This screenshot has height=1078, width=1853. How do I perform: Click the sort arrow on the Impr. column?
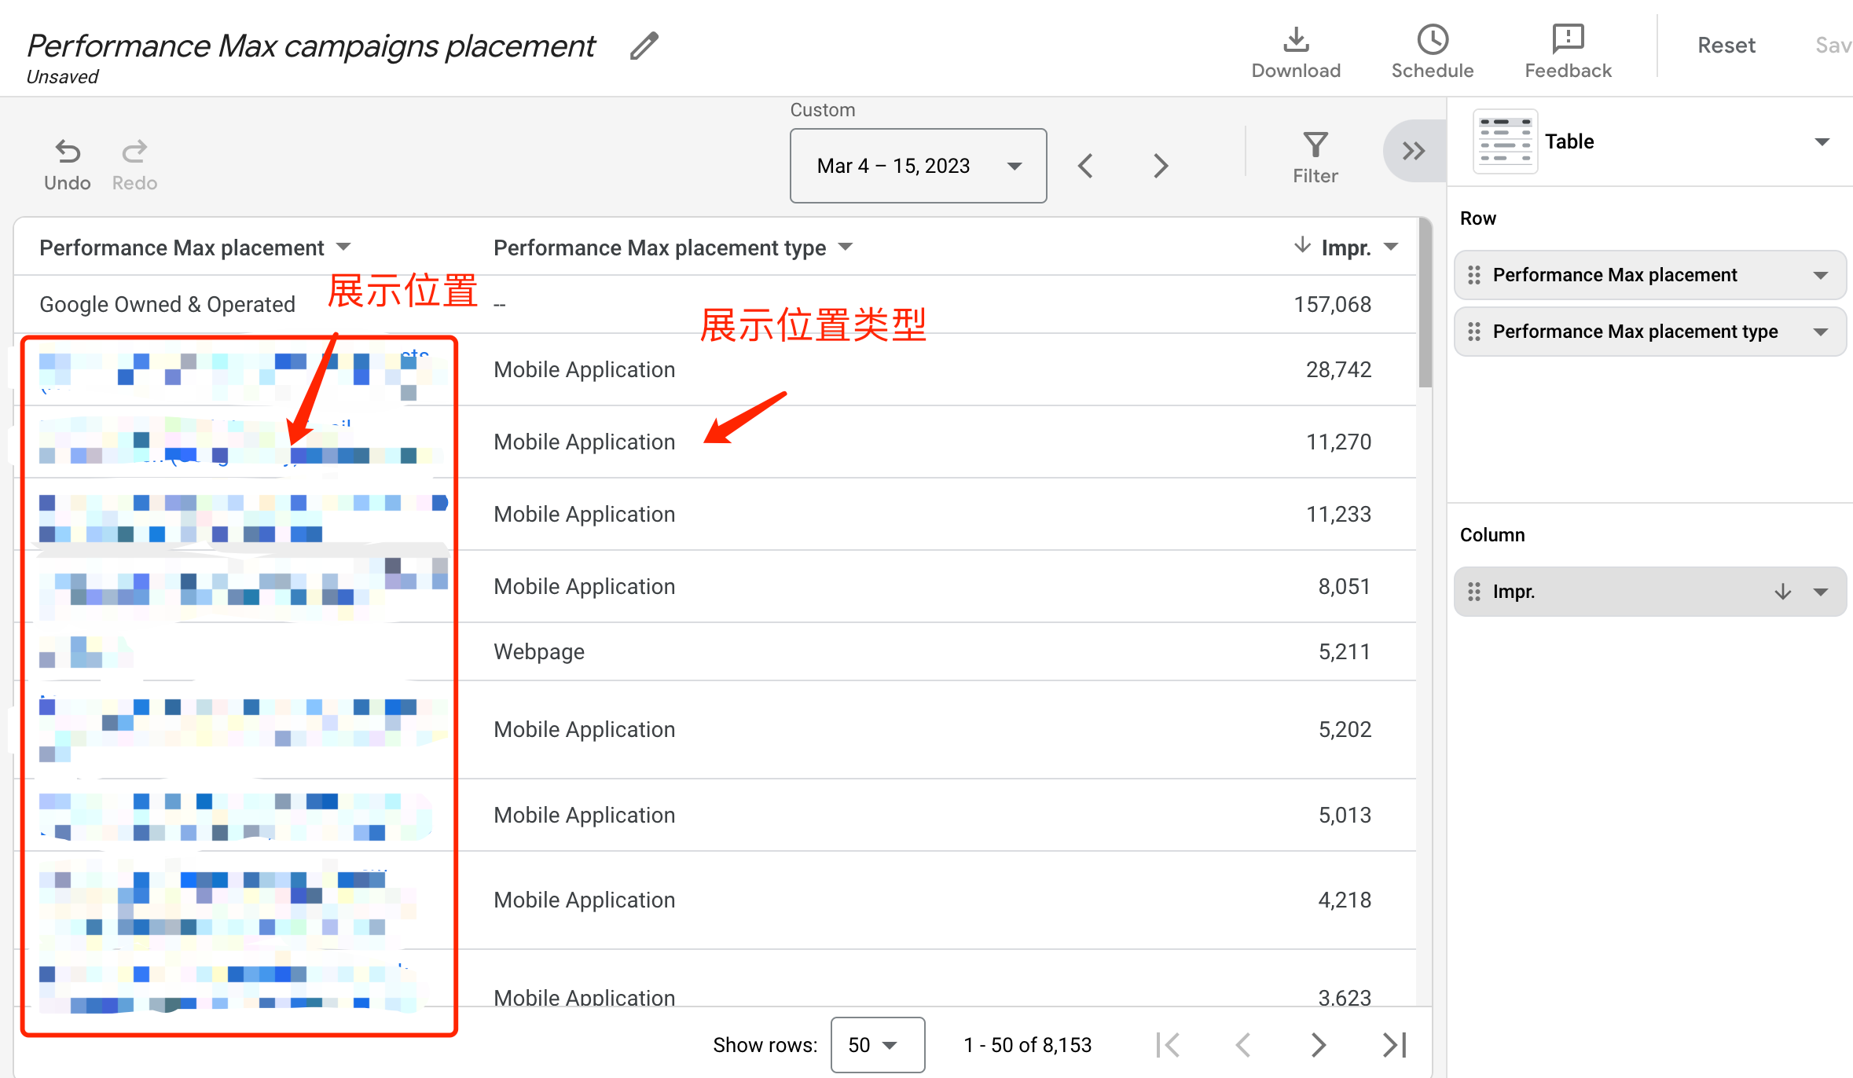[x=1302, y=246]
